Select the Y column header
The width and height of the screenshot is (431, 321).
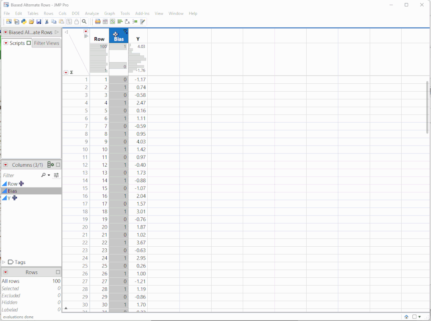[x=138, y=39]
